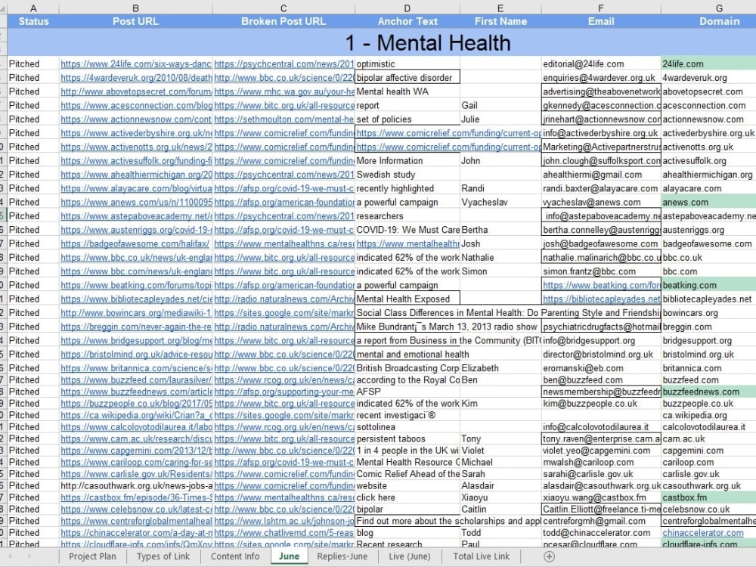The height and width of the screenshot is (567, 756).
Task: Select 'set of policies' cell
Action: 407,119
